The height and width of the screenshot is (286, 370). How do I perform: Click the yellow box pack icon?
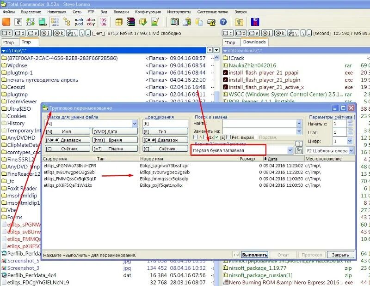click(x=118, y=22)
